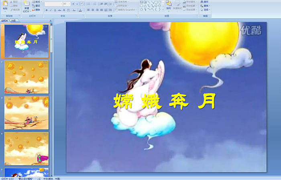Toggle Underline formatting

tap(55, 10)
